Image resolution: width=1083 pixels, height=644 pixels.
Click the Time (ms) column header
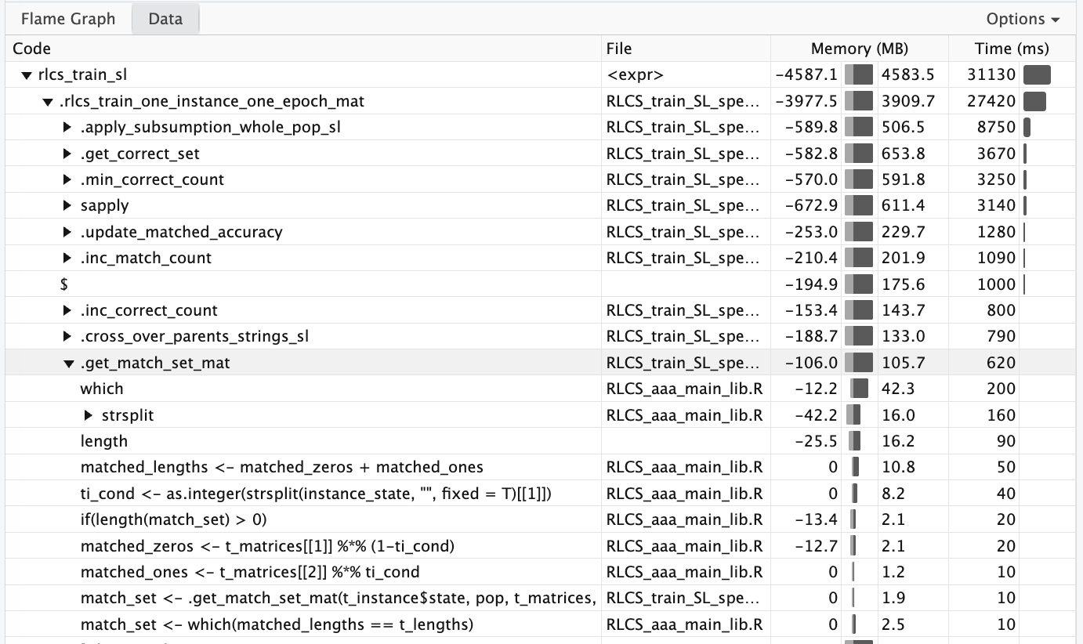[1011, 49]
